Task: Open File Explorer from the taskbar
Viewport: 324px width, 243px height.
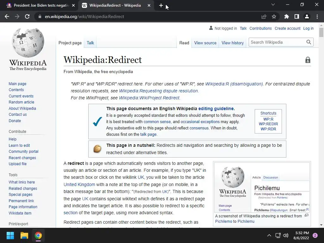Action: click(x=24, y=235)
